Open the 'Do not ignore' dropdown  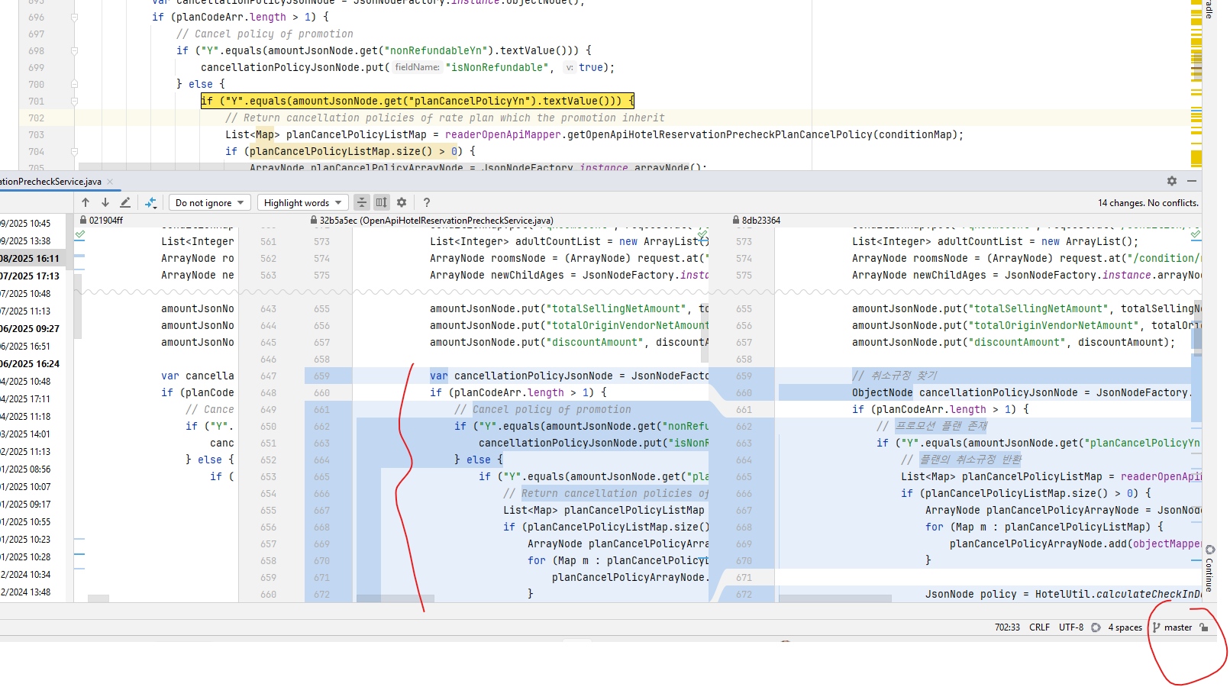pos(209,202)
